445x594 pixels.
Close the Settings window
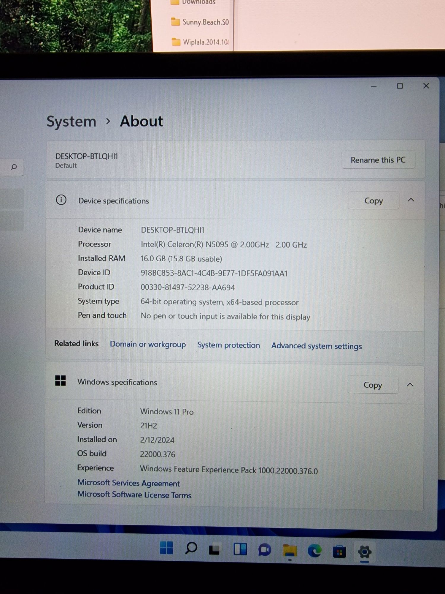click(426, 86)
